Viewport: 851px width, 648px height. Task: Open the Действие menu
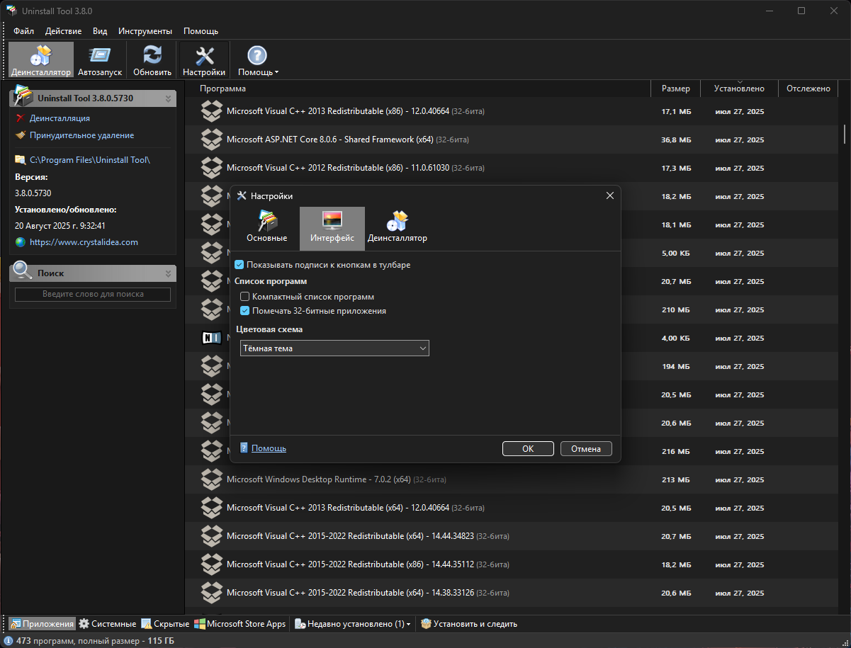coord(63,31)
